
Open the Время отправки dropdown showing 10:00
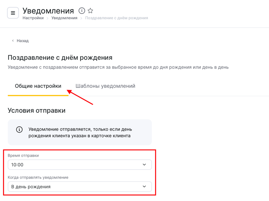[76, 165]
